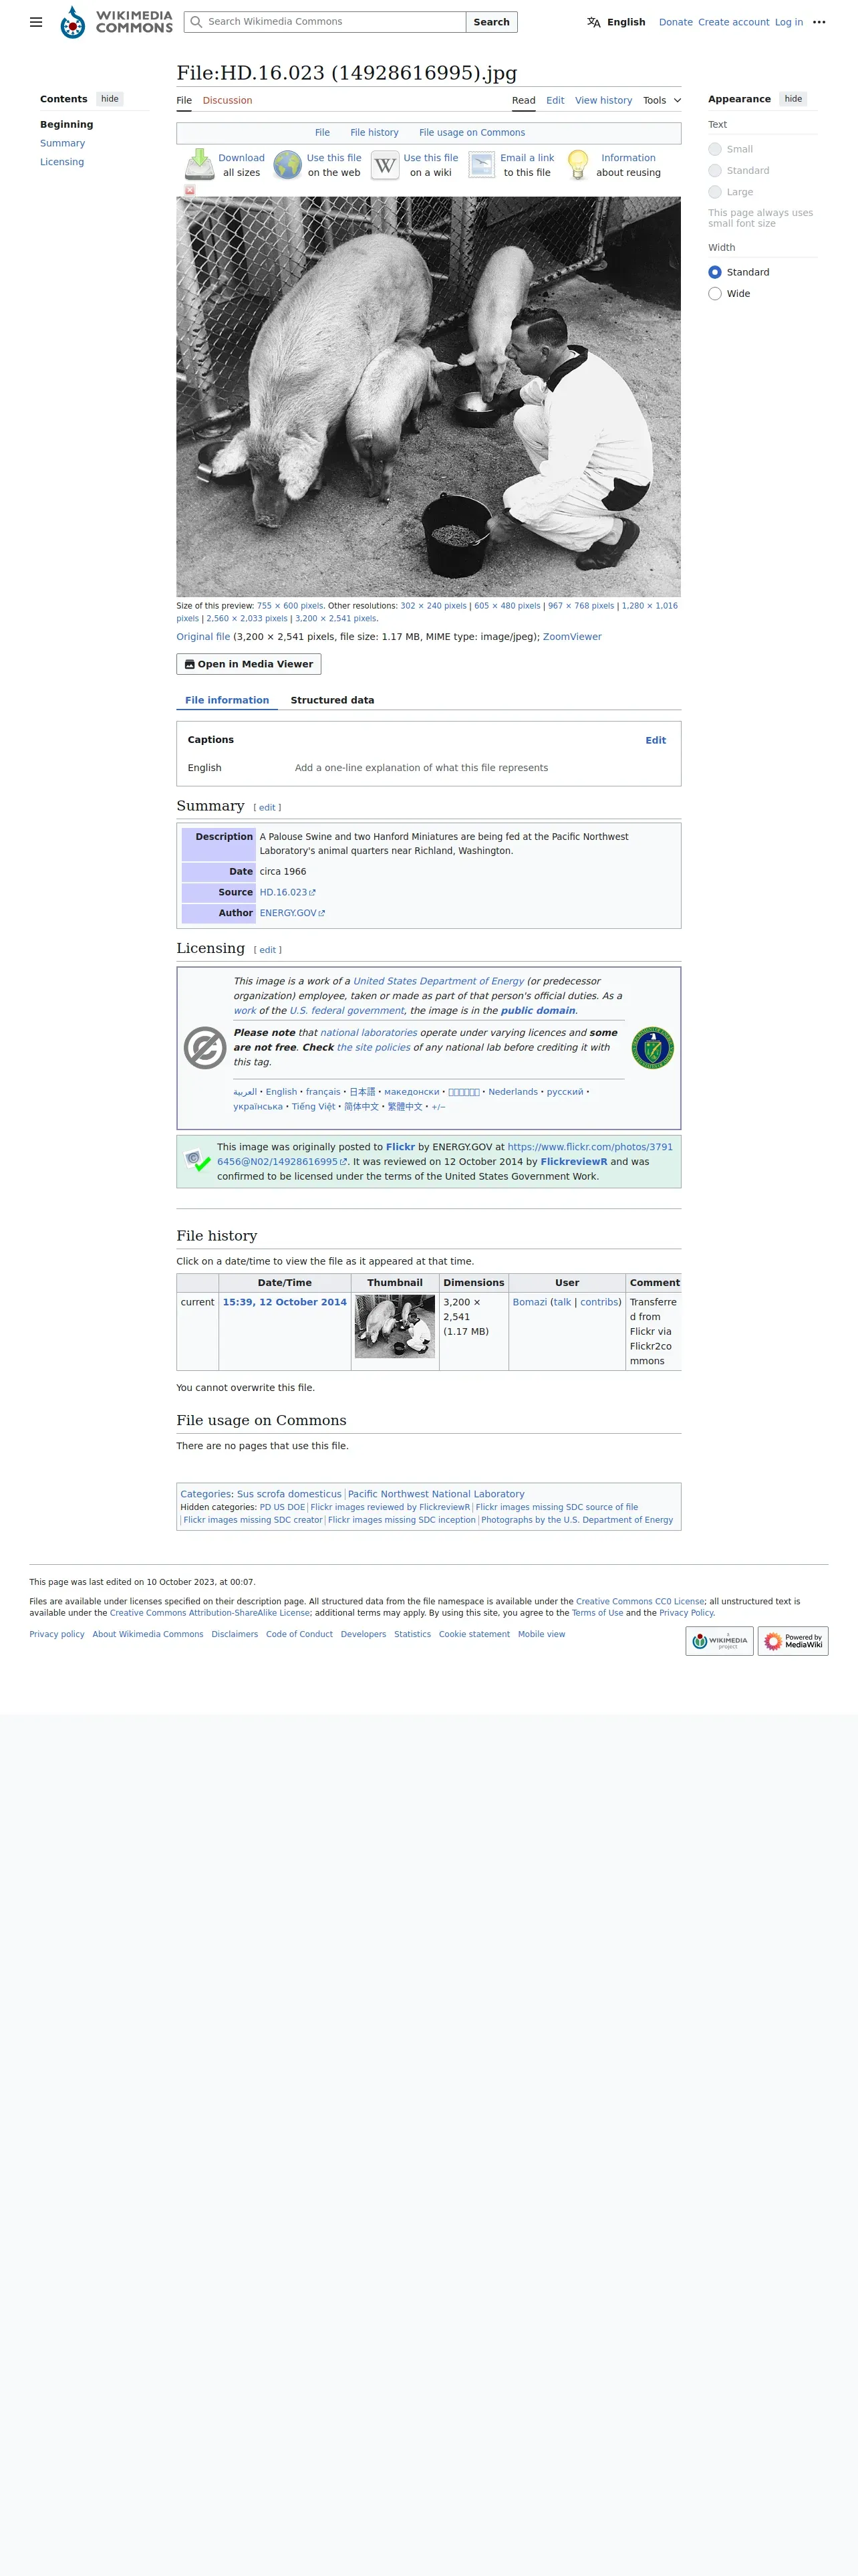Viewport: 858px width, 2576px height.
Task: Click the Download all sizes icon
Action: [200, 165]
